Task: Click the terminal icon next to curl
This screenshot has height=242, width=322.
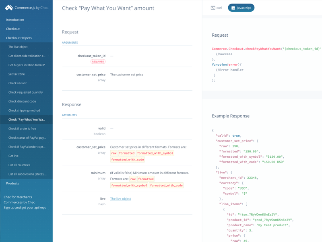Action: (x=212, y=7)
